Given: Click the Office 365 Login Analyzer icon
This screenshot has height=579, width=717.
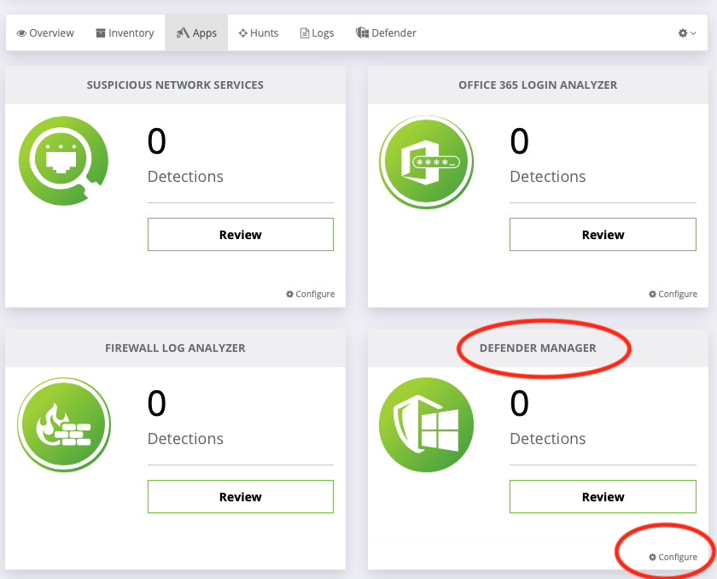Looking at the screenshot, I should click(426, 161).
